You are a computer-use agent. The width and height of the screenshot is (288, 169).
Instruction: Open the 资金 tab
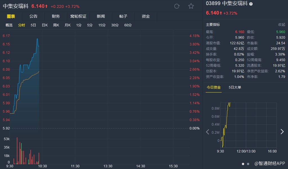(146, 16)
